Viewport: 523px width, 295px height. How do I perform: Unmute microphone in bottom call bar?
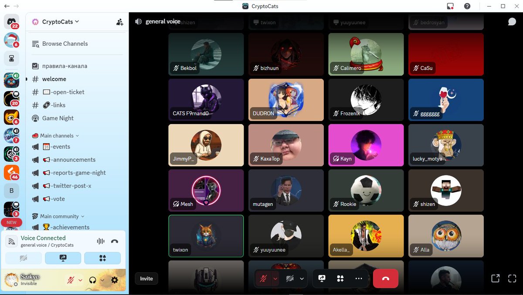[263, 278]
